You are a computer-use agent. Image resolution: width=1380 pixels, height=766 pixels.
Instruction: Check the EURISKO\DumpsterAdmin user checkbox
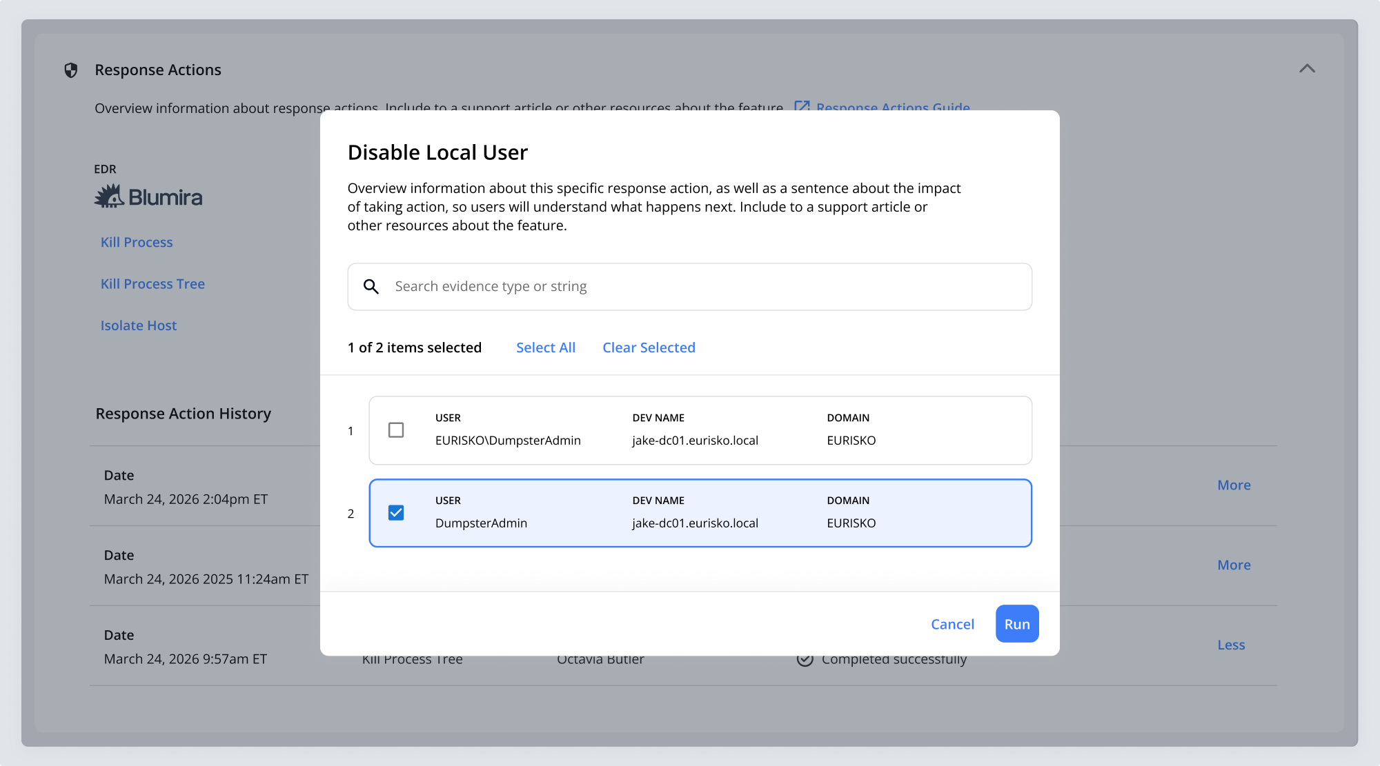pos(396,430)
